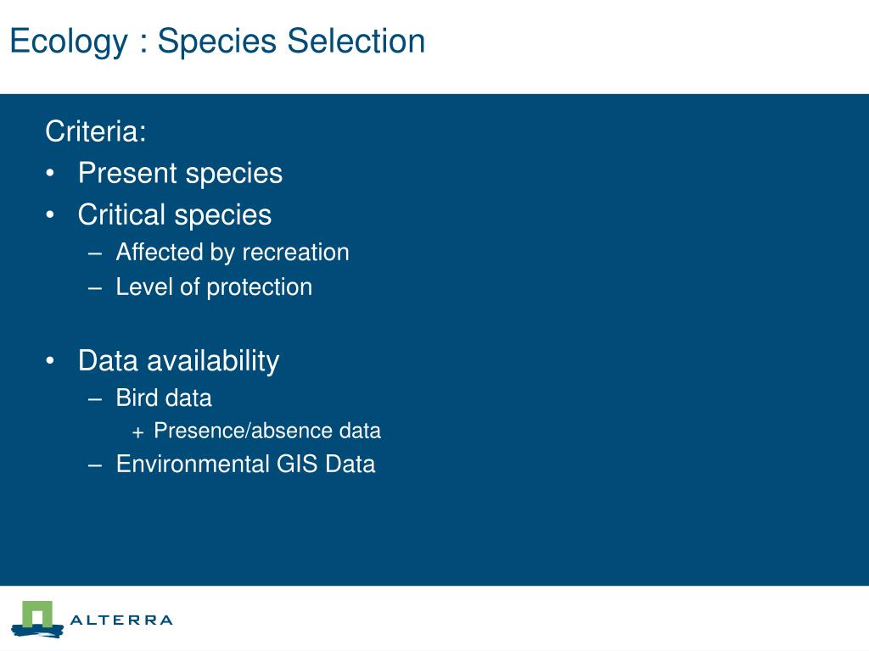The image size is (869, 651).
Task: Click the plus sign before Presence/absence data
Action: point(138,432)
